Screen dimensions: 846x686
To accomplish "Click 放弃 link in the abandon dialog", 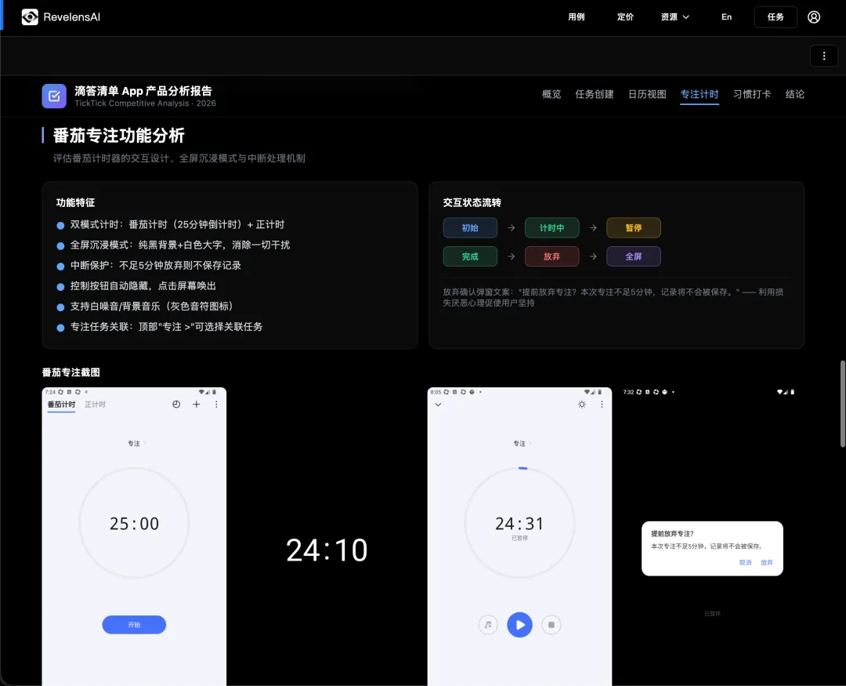I will click(x=767, y=562).
